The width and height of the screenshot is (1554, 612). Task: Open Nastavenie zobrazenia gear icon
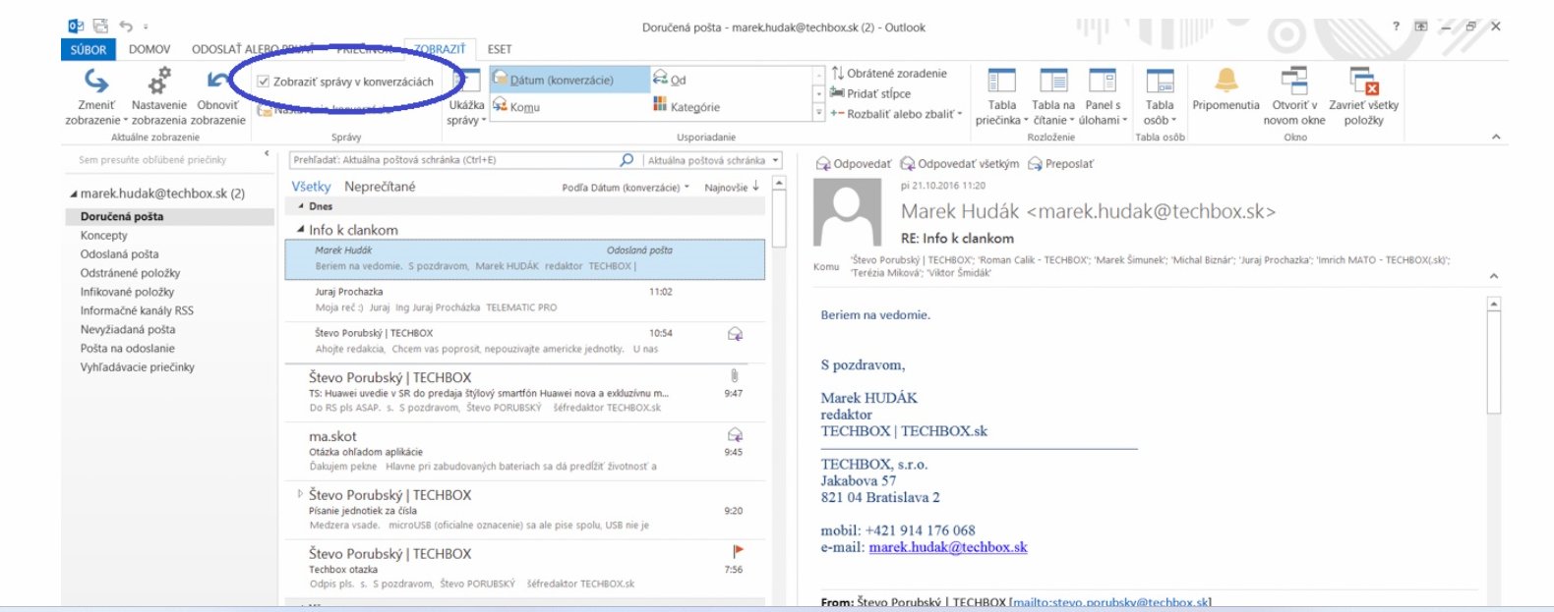pyautogui.click(x=158, y=82)
